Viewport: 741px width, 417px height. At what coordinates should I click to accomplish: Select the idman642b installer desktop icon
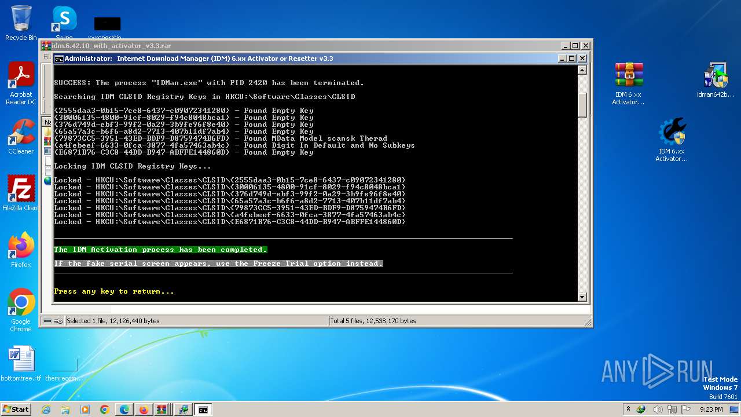(x=716, y=80)
